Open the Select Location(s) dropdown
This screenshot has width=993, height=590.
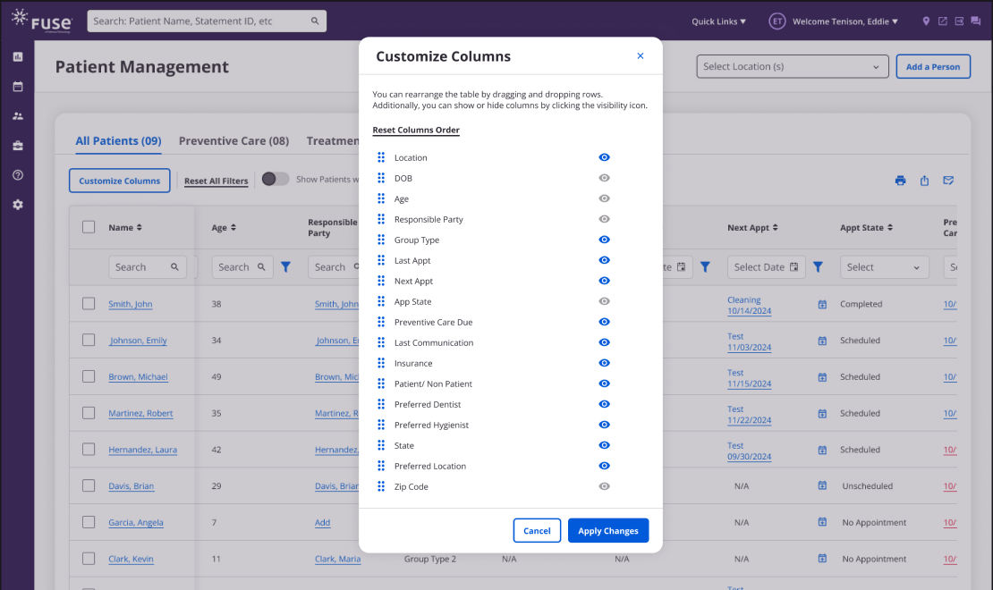[x=792, y=66]
